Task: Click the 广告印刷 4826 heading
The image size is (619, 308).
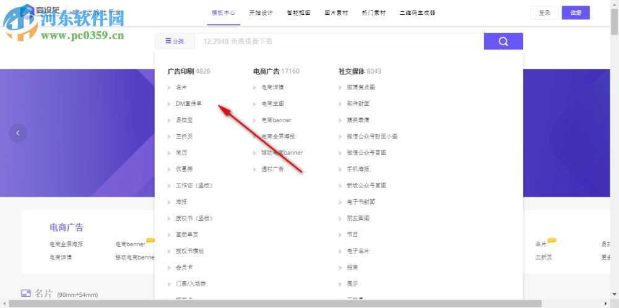Action: [189, 71]
